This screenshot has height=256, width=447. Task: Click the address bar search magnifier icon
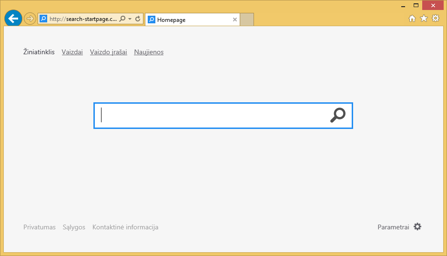[122, 19]
